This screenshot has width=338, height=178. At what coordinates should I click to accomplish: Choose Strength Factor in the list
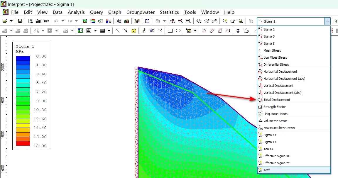274,107
